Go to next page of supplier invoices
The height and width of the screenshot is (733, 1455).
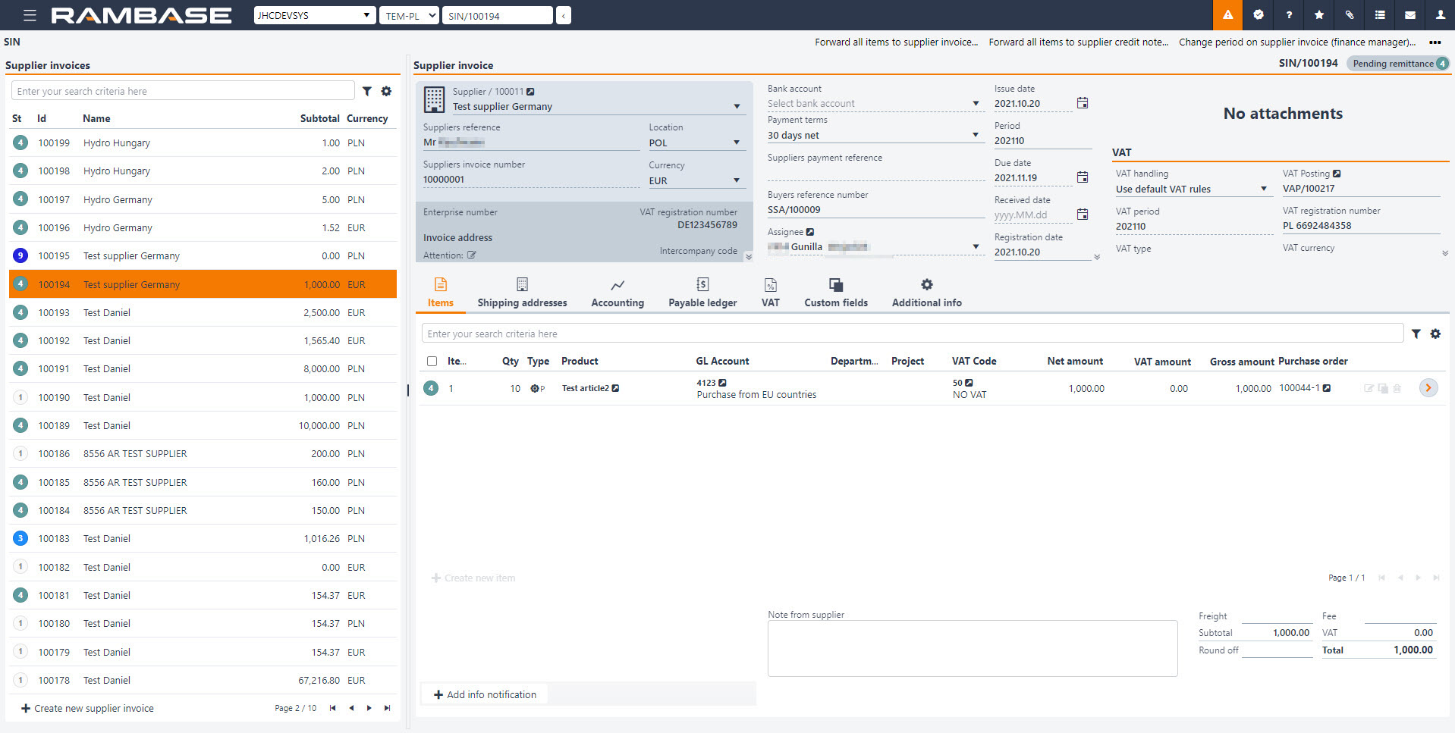369,708
